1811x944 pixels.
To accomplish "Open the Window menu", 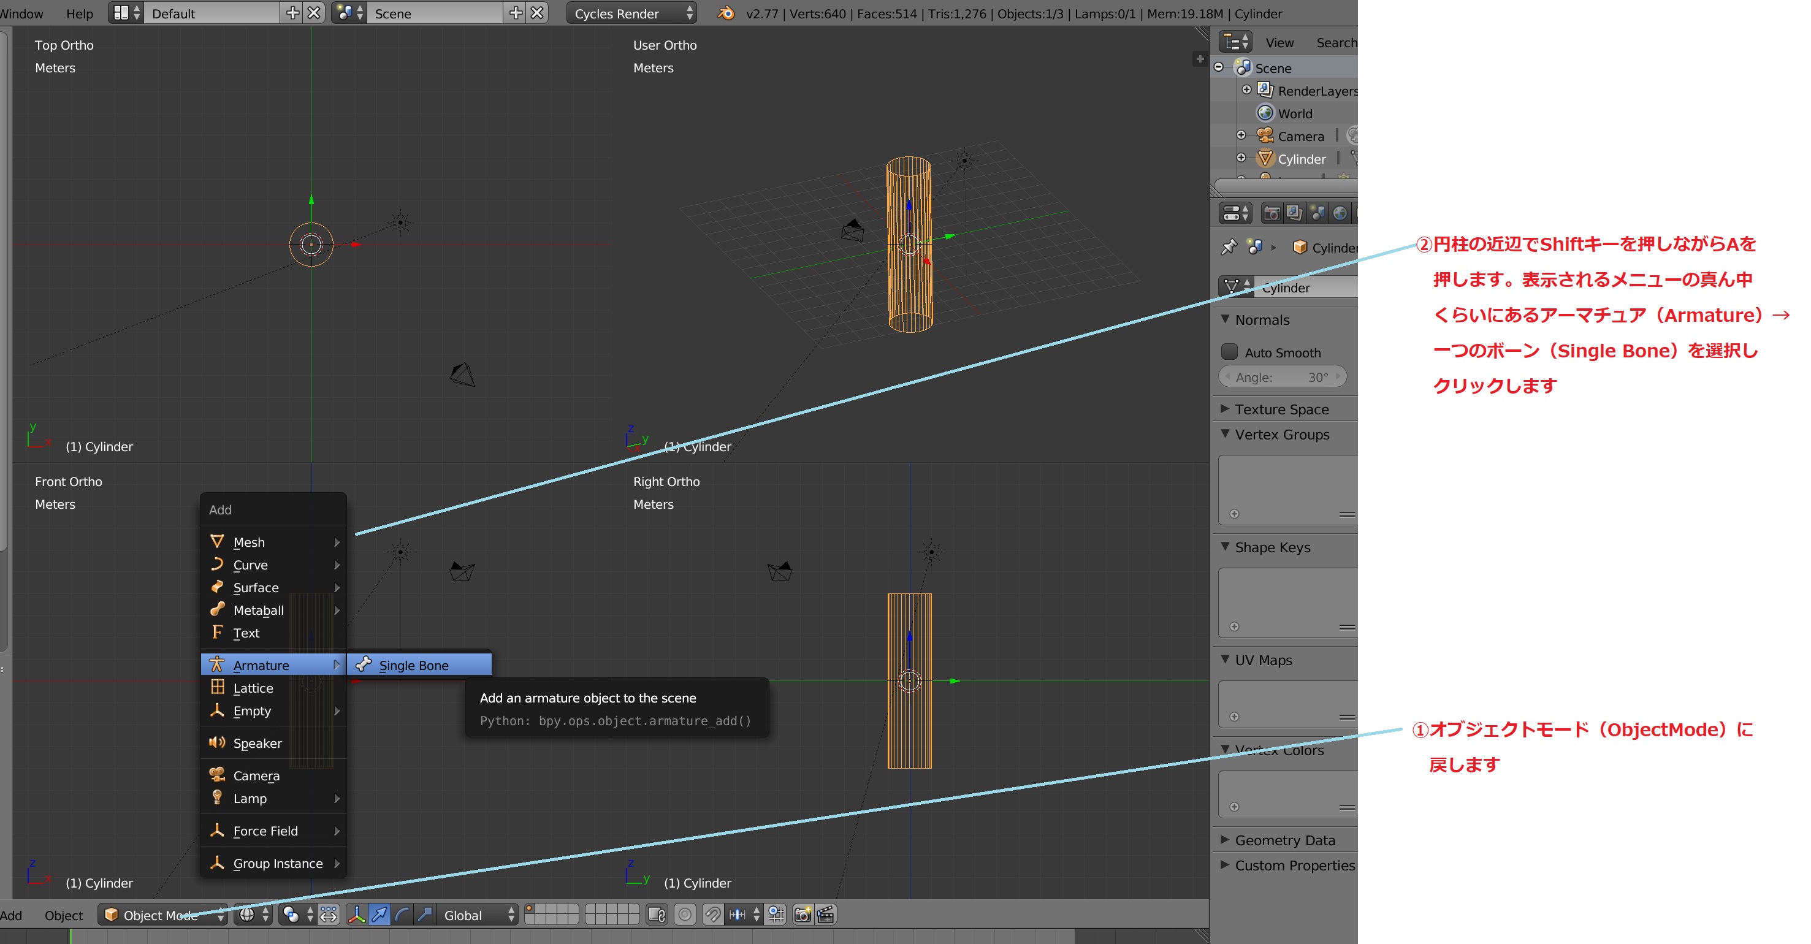I will click(x=22, y=13).
